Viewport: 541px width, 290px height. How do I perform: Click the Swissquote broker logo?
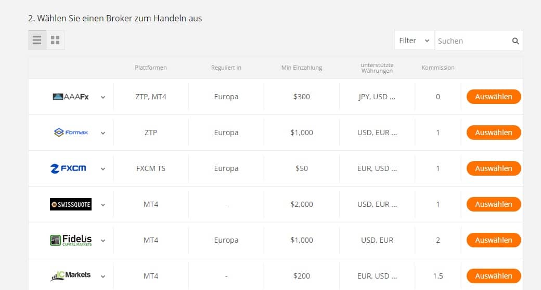coord(70,204)
